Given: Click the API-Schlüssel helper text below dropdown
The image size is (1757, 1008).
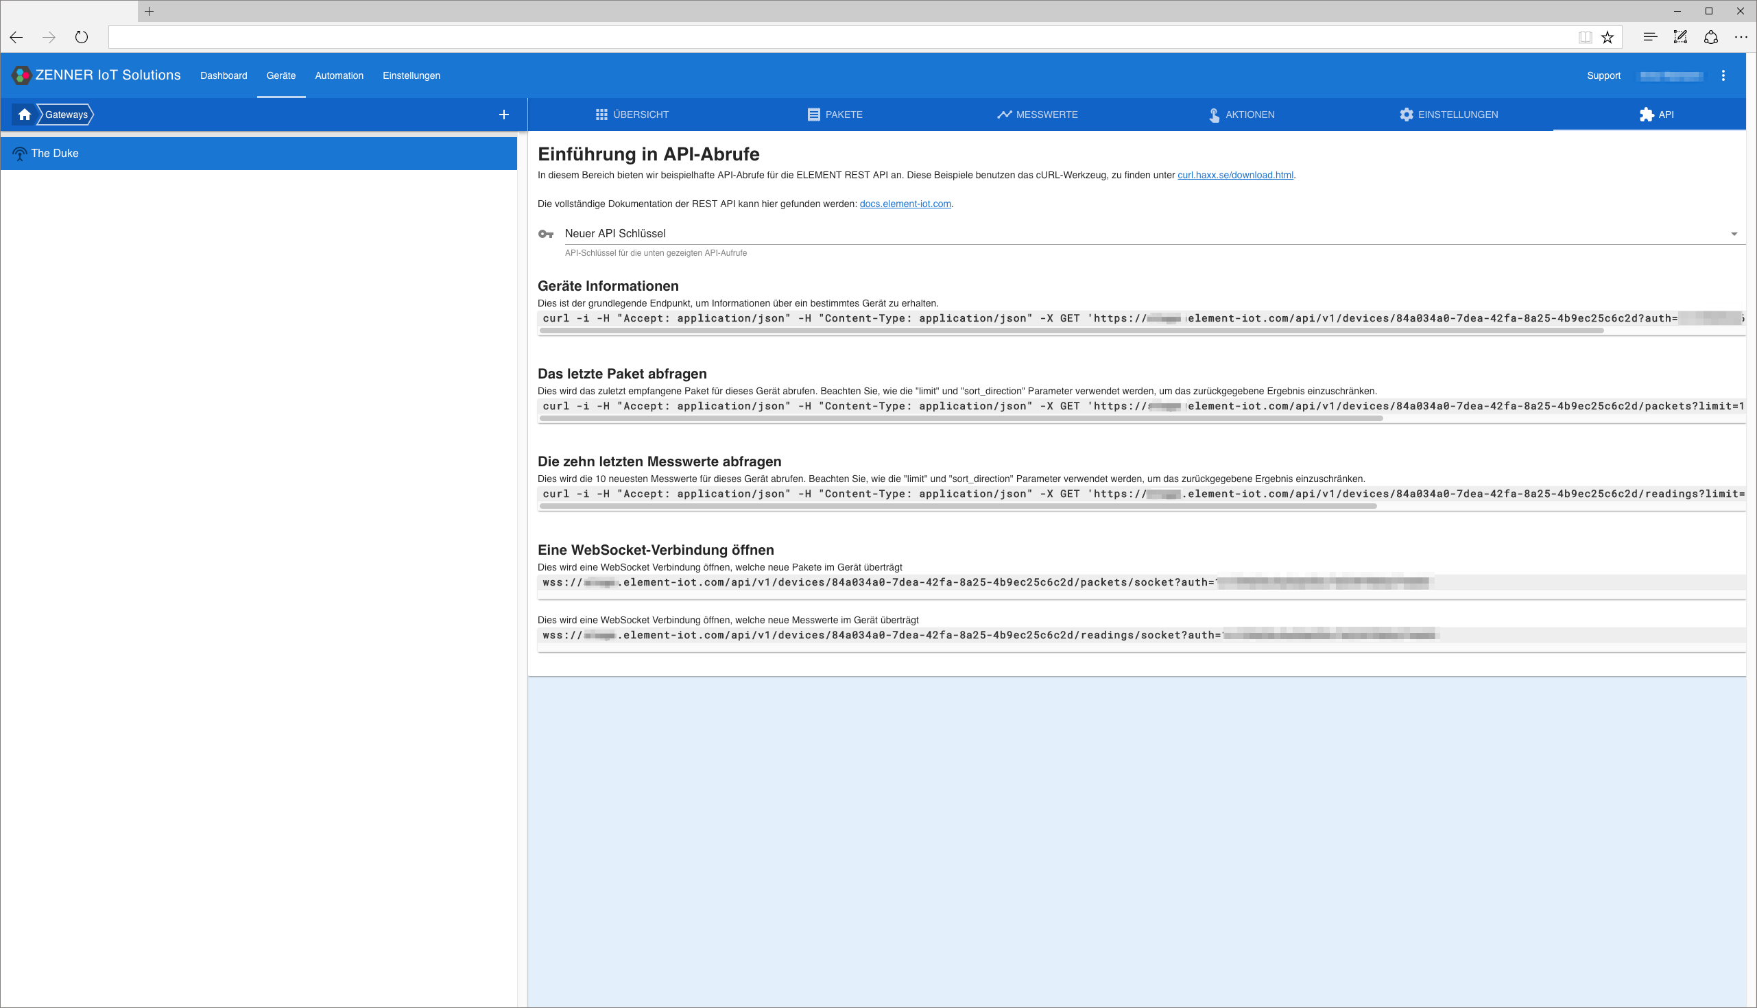Looking at the screenshot, I should click(x=656, y=254).
